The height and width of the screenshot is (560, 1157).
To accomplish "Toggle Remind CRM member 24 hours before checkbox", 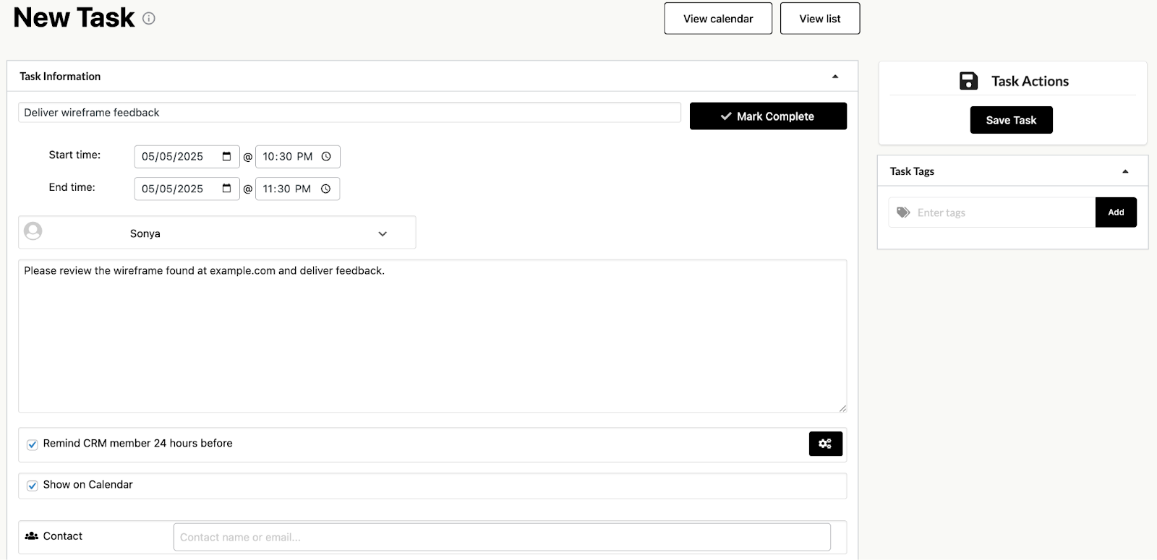I will coord(33,444).
